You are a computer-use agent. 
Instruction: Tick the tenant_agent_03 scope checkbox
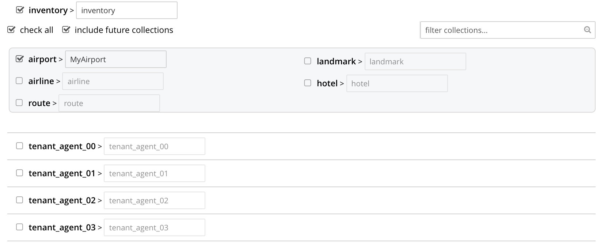coord(19,227)
